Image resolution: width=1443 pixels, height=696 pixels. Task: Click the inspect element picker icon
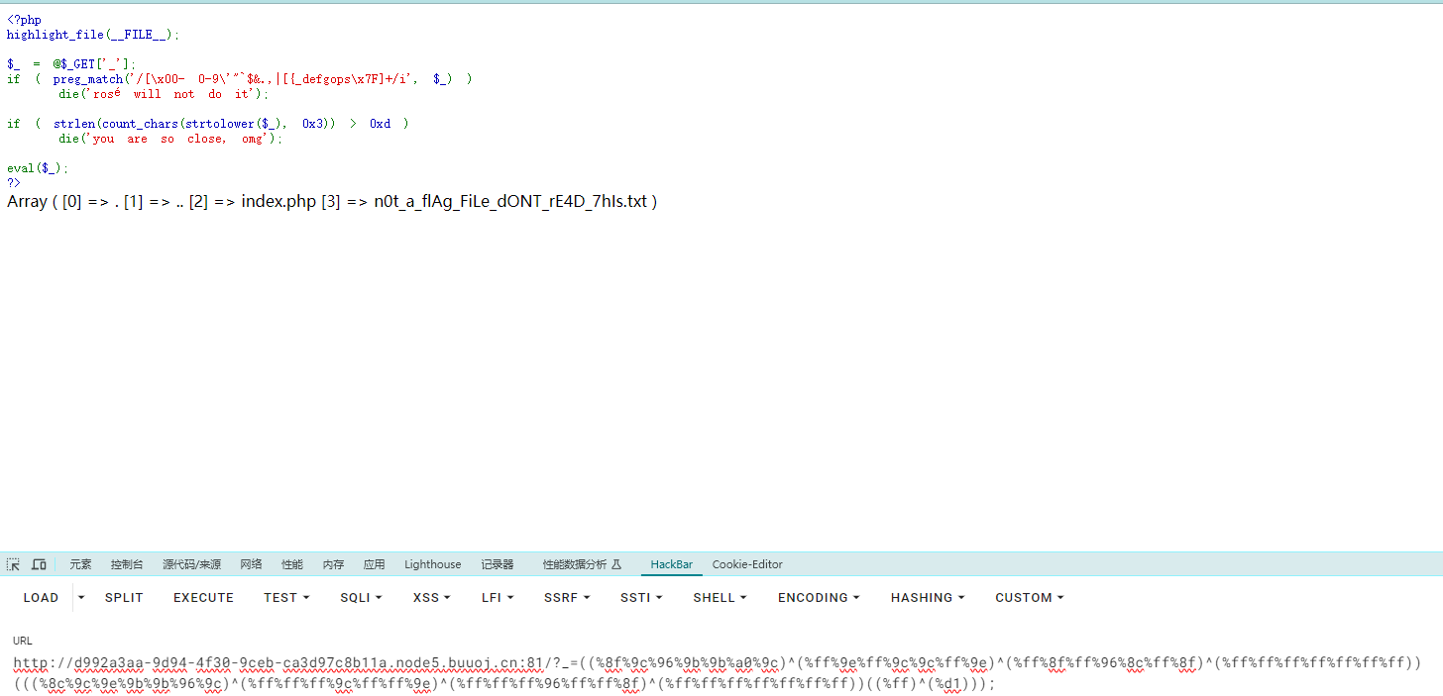(x=13, y=564)
